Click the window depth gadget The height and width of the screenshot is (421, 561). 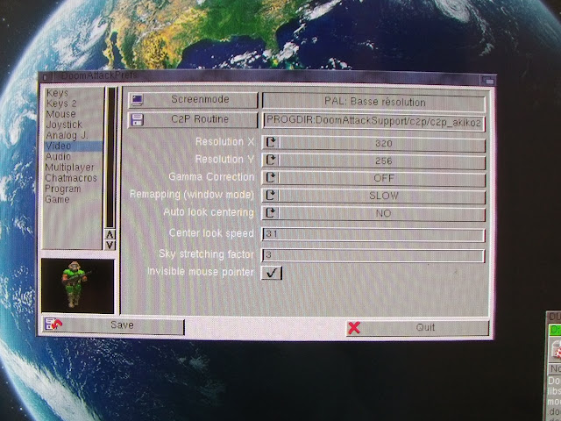[x=488, y=80]
